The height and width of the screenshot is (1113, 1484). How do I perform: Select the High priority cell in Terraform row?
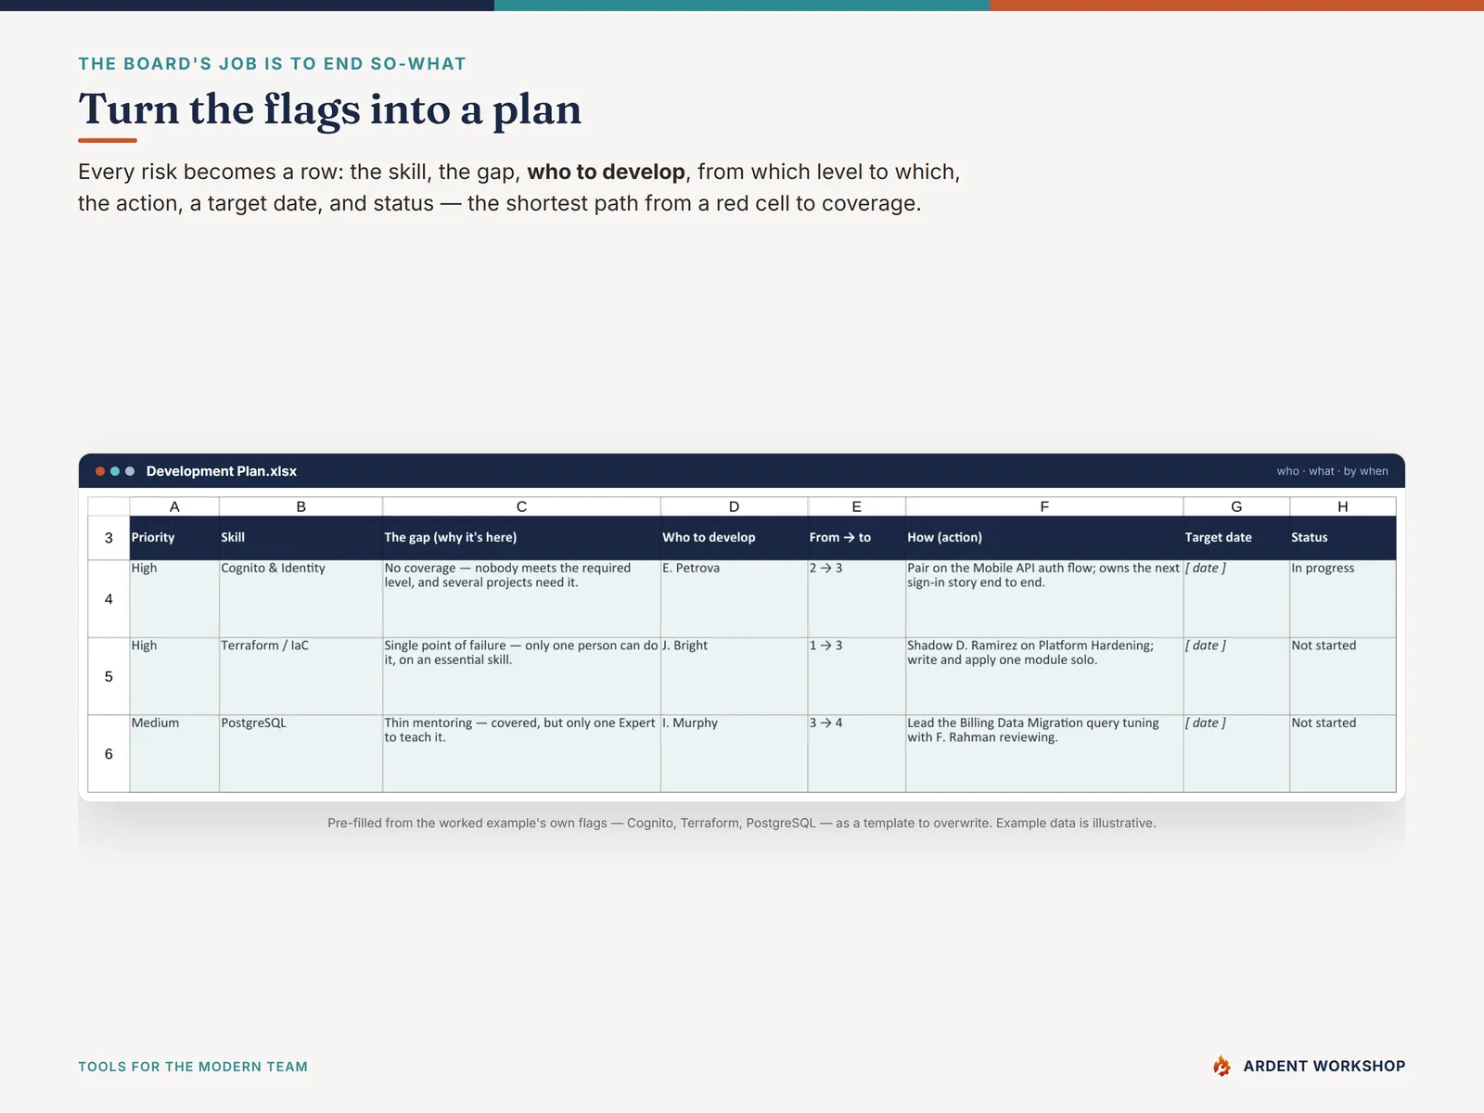[174, 676]
